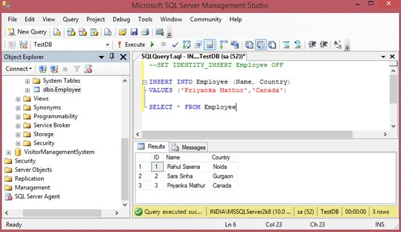Image resolution: width=401 pixels, height=232 pixels.
Task: Save the query with the floppy disk icon
Action: click(x=134, y=32)
